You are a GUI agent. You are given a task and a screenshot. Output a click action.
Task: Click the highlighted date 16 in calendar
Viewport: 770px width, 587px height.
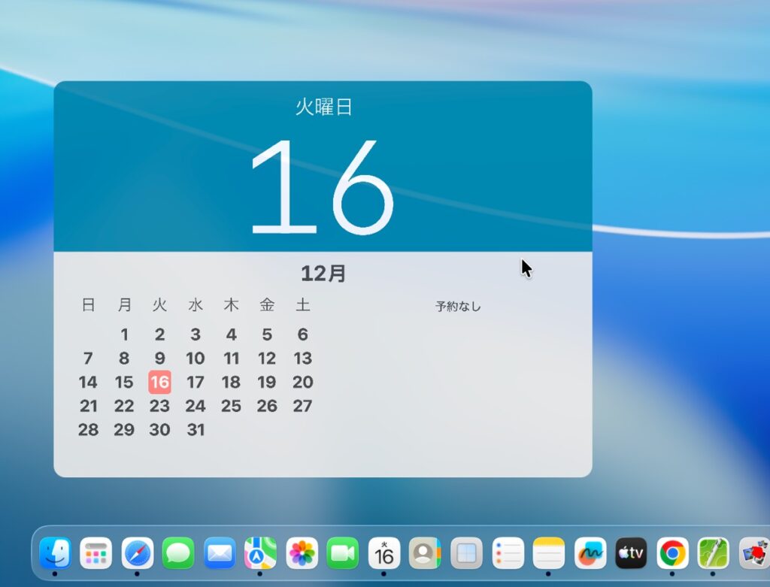pyautogui.click(x=159, y=382)
